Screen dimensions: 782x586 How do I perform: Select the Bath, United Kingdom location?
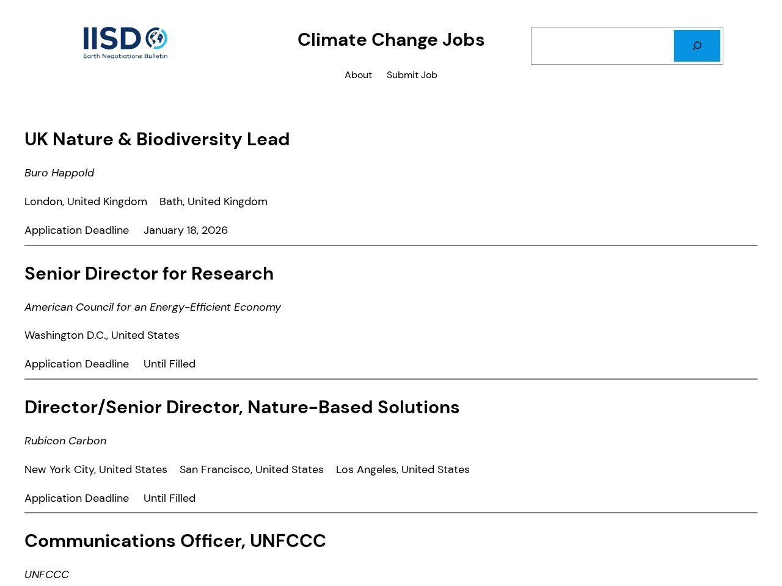pyautogui.click(x=213, y=201)
